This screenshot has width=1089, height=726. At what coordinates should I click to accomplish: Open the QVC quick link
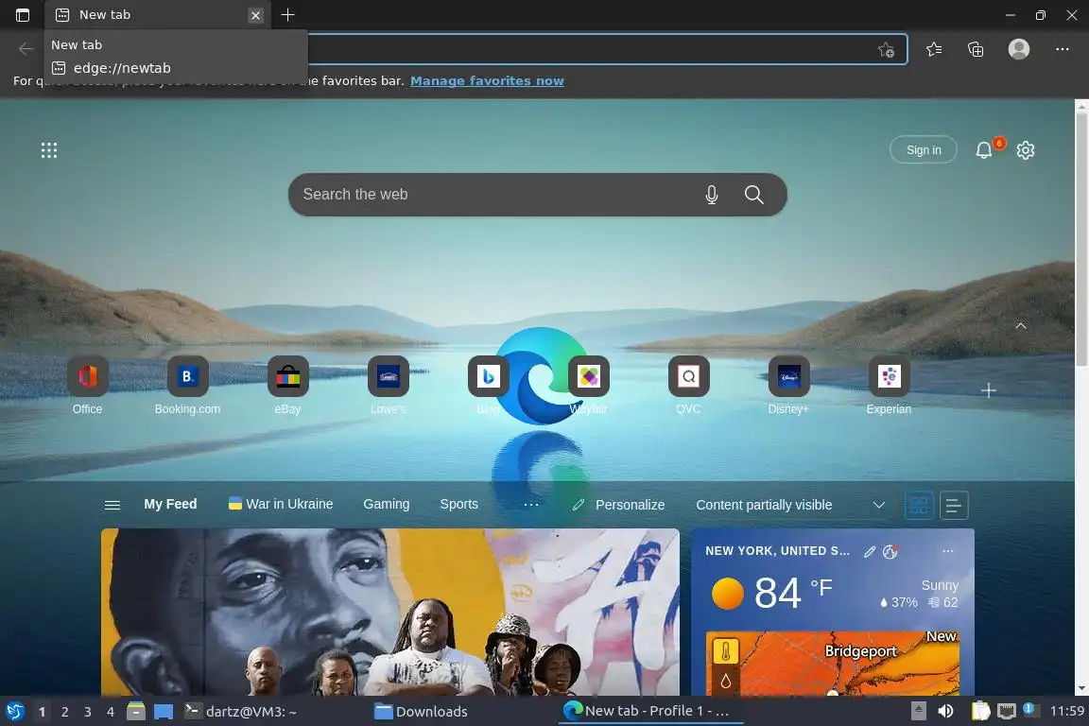pyautogui.click(x=688, y=385)
